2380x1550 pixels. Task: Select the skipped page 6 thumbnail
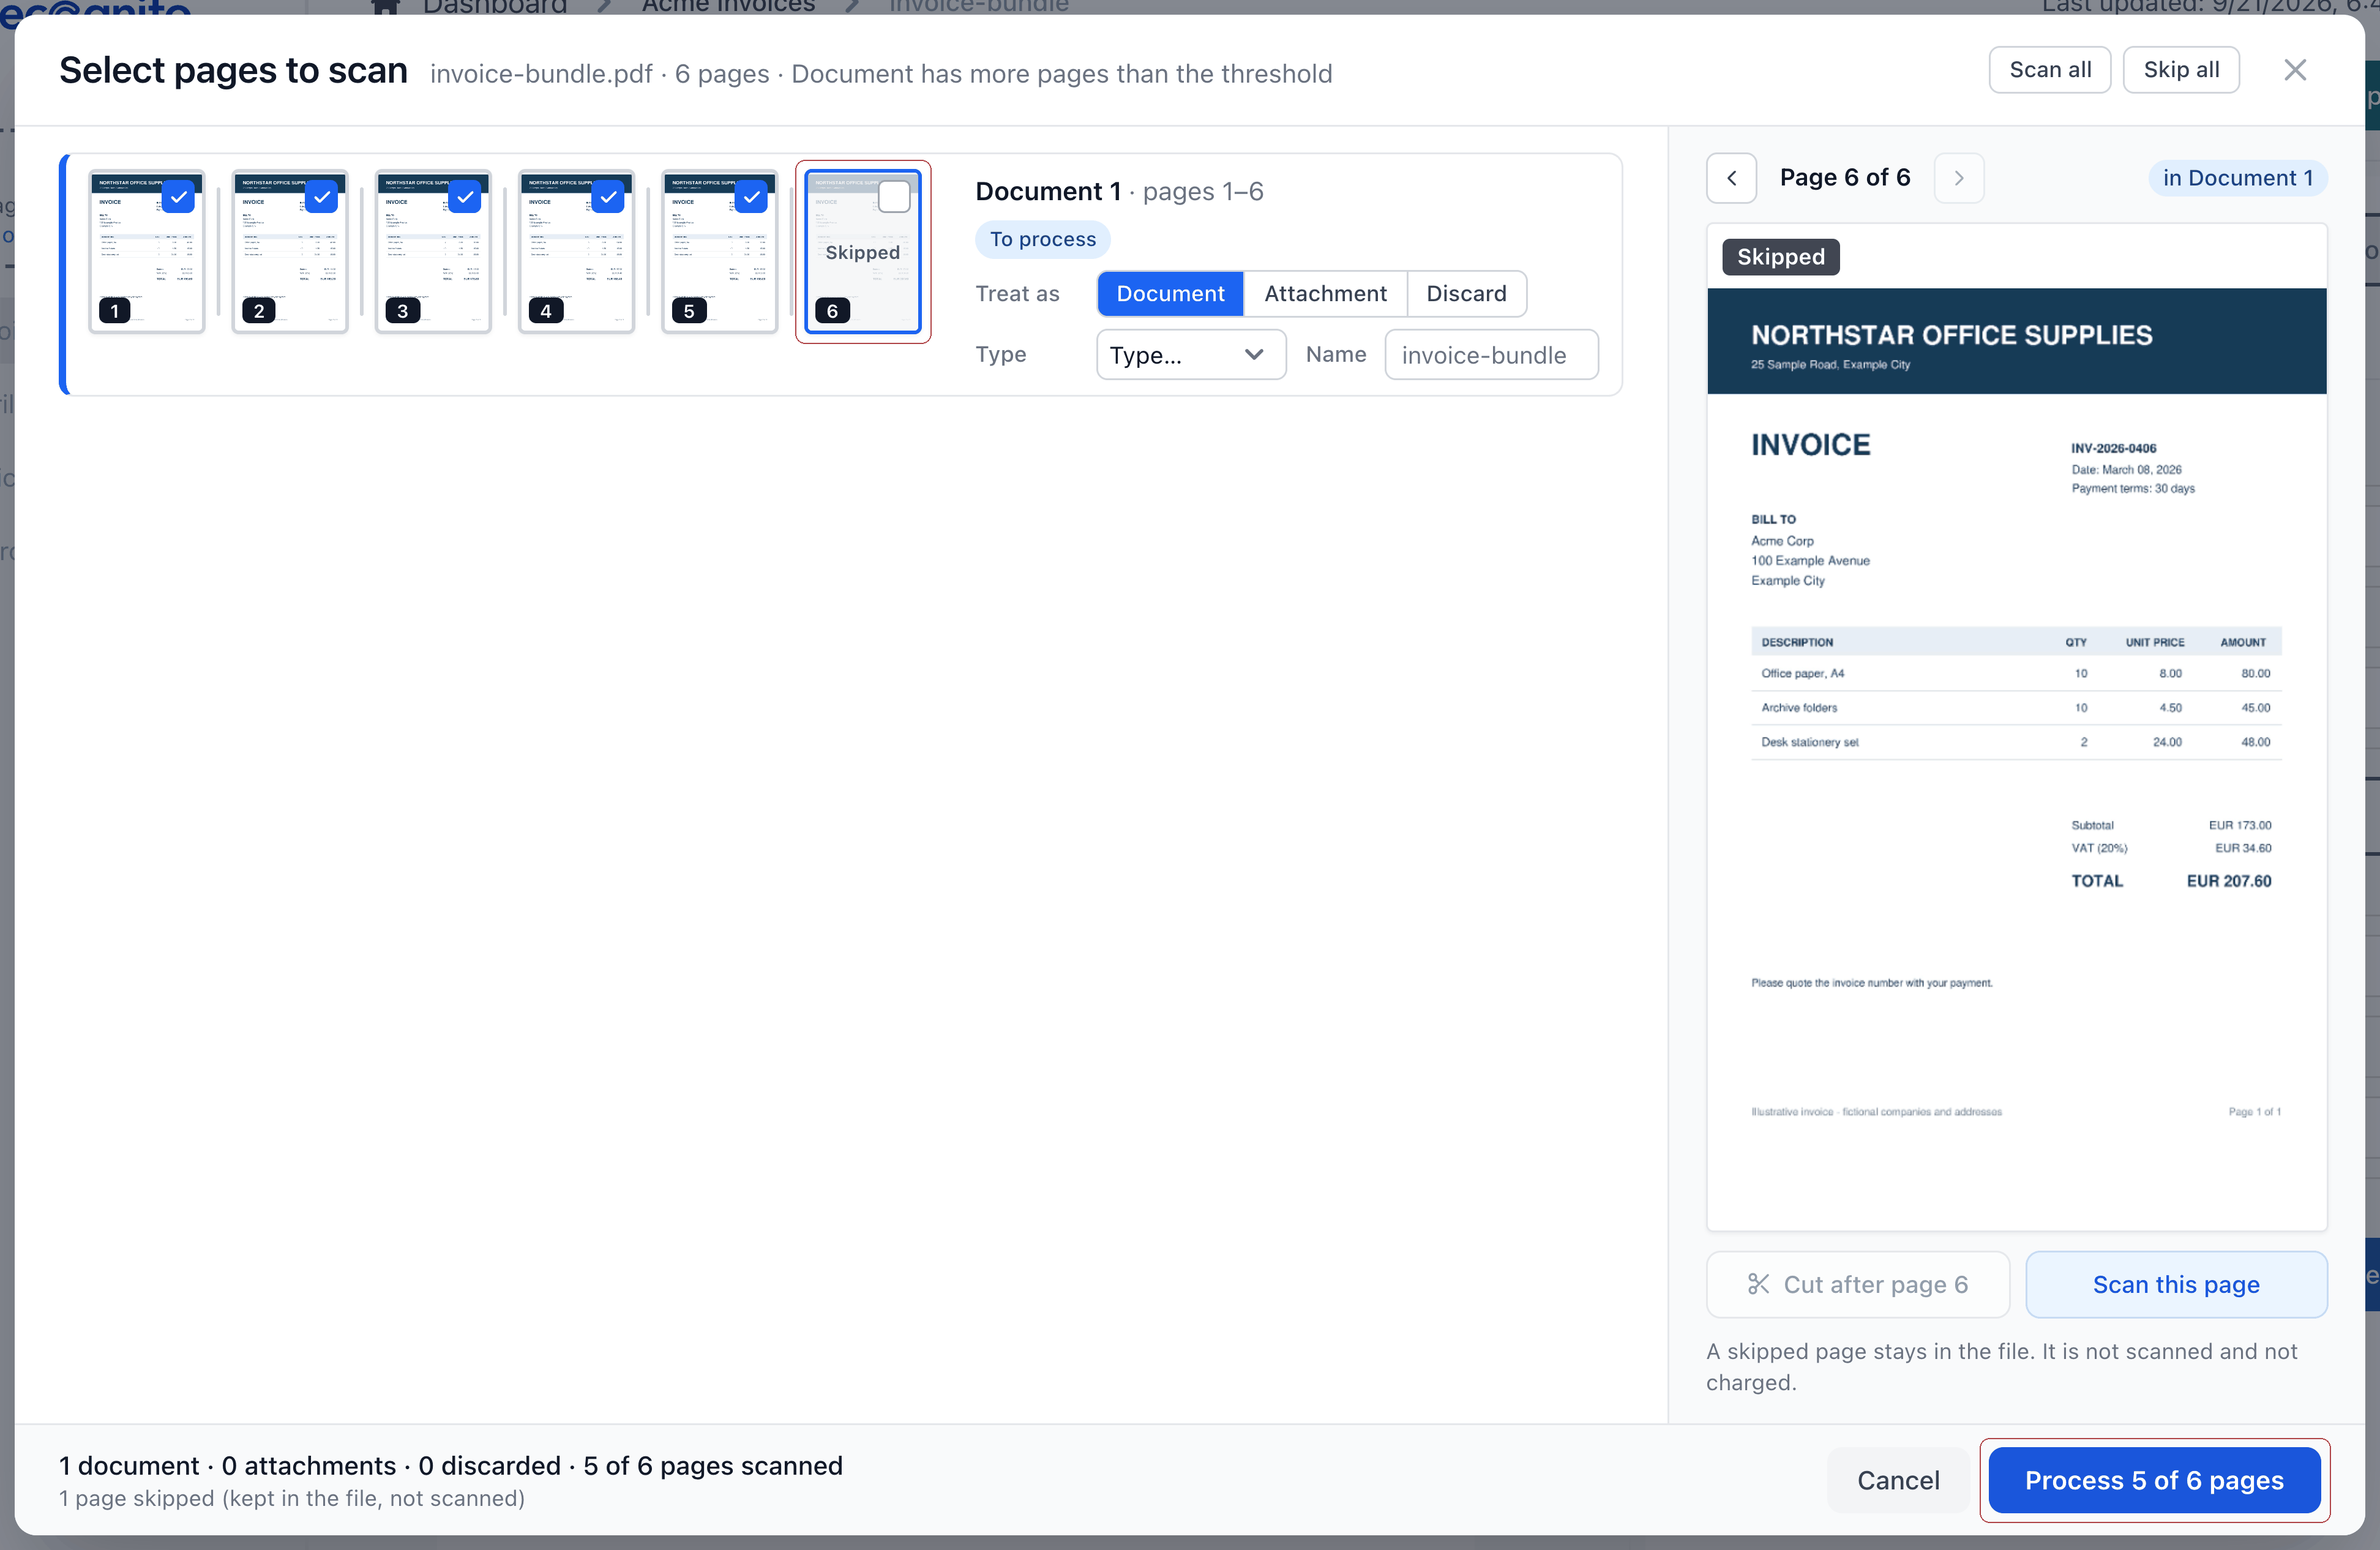point(863,251)
